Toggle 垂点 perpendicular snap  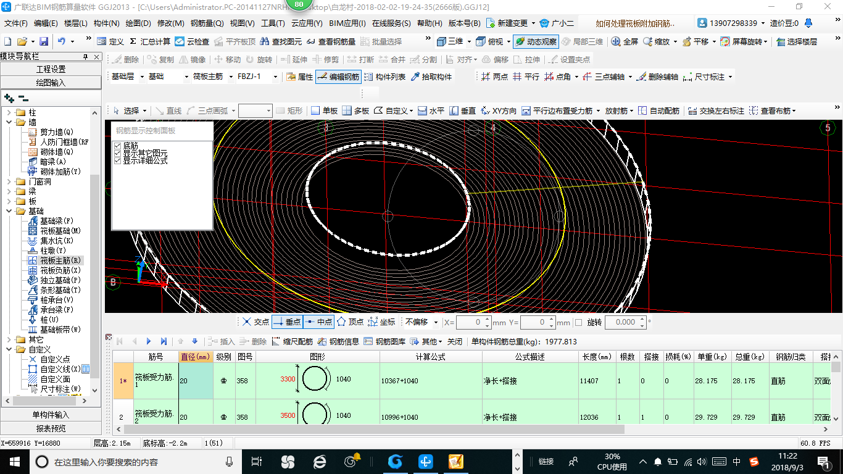pyautogui.click(x=287, y=322)
